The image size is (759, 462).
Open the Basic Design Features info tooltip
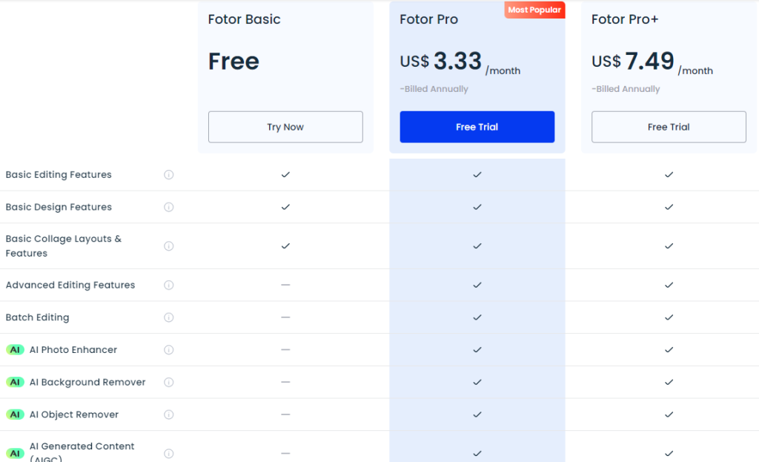click(x=168, y=207)
